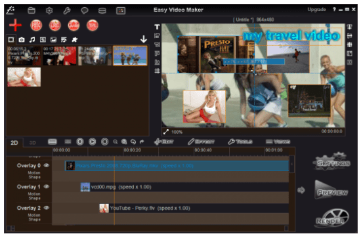Click the wrench icon in top bar
Image resolution: width=361 pixels, height=238 pixels.
[x=67, y=10]
